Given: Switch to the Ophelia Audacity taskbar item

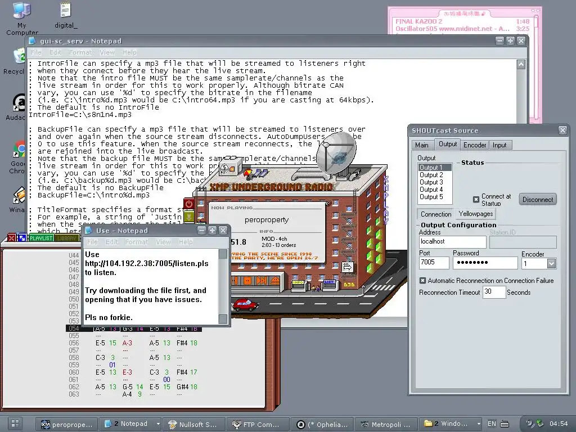Looking at the screenshot, I should [x=322, y=424].
